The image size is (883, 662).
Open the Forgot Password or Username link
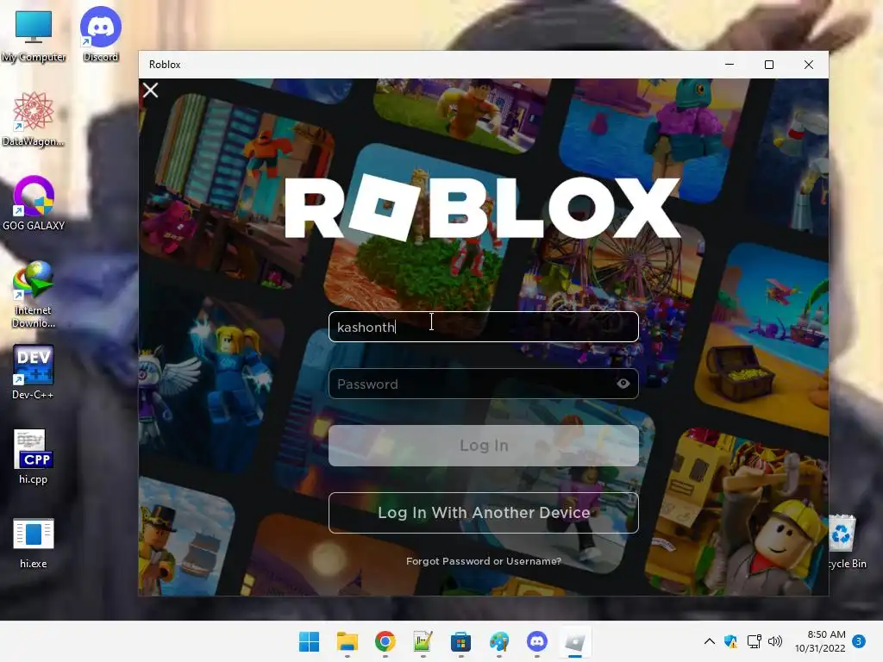483,560
